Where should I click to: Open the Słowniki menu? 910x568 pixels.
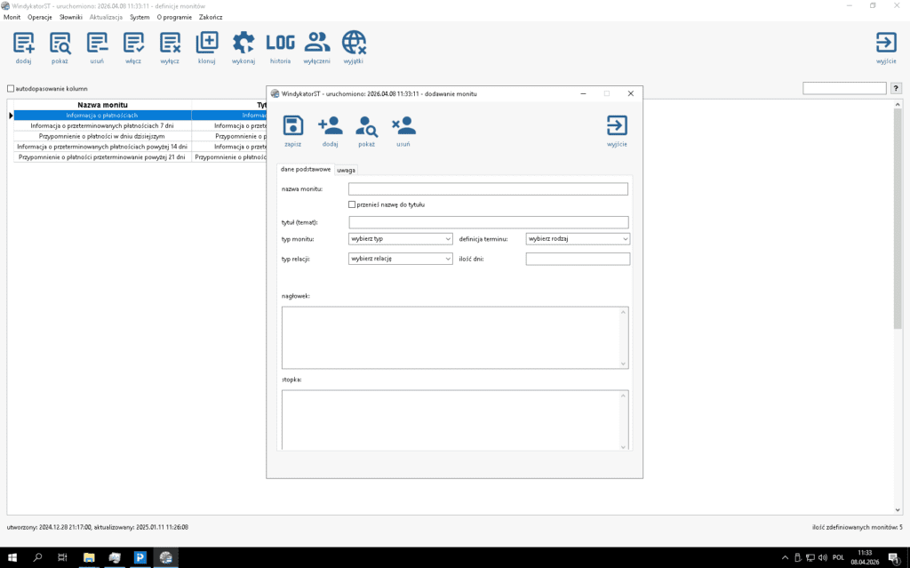pos(70,17)
